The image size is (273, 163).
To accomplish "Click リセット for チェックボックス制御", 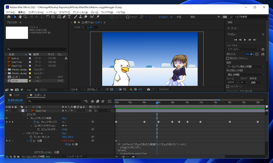I will 64,118.
